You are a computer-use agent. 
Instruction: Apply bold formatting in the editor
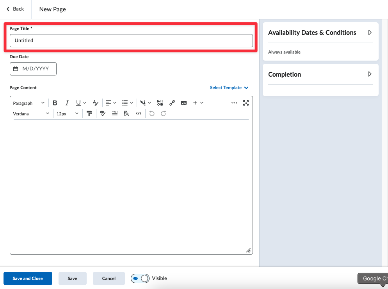coord(55,103)
